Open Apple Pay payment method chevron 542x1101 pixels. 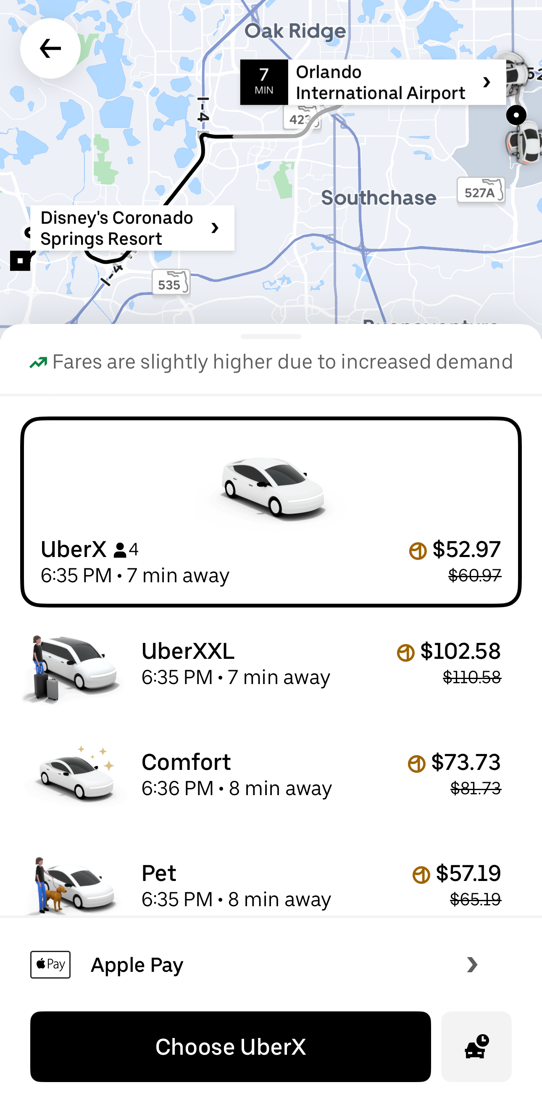pos(471,964)
